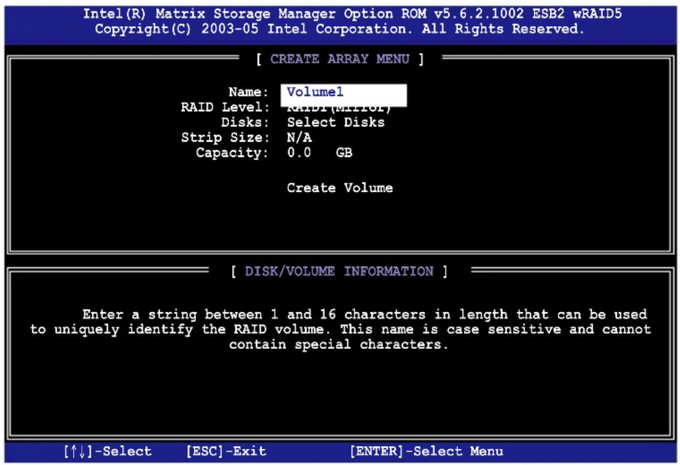Click the Name: label

[249, 92]
